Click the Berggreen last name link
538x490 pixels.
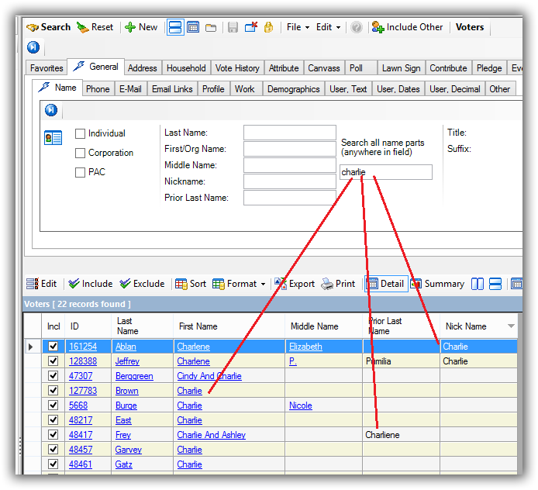point(134,376)
